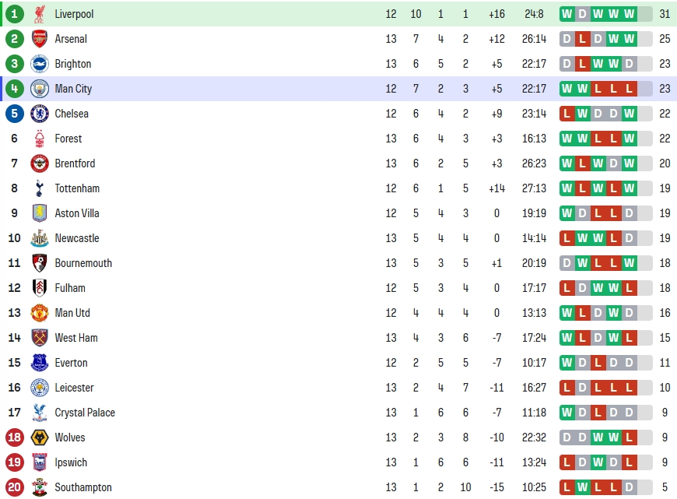Click the Newcastle club crest
The image size is (677, 499).
pos(39,238)
